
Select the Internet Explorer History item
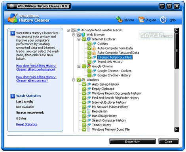coord(109,102)
